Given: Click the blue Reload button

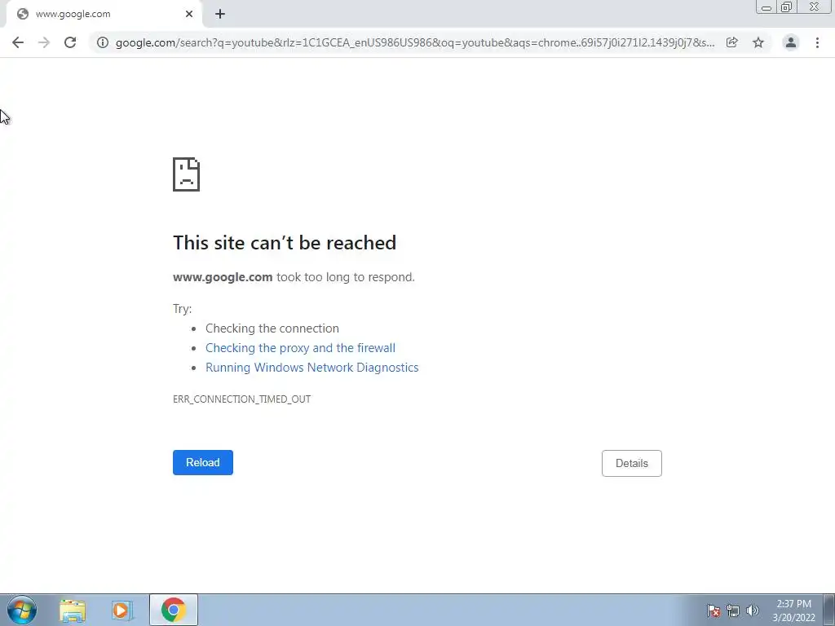Looking at the screenshot, I should 203,462.
